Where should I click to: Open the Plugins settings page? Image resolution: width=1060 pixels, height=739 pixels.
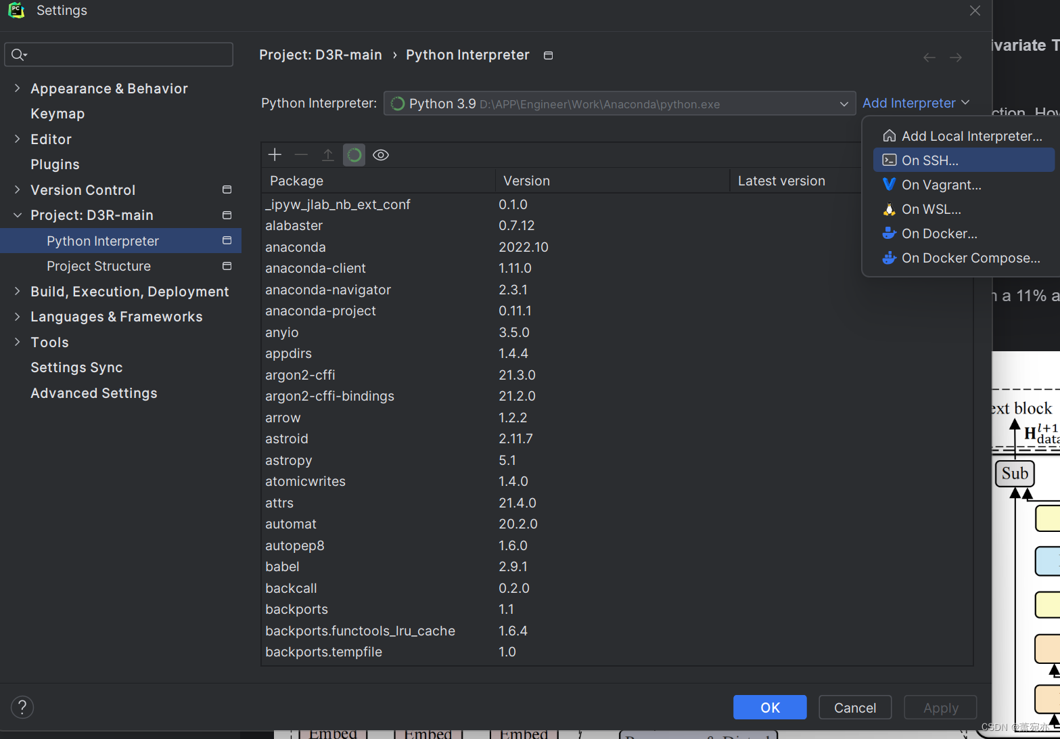click(x=55, y=164)
